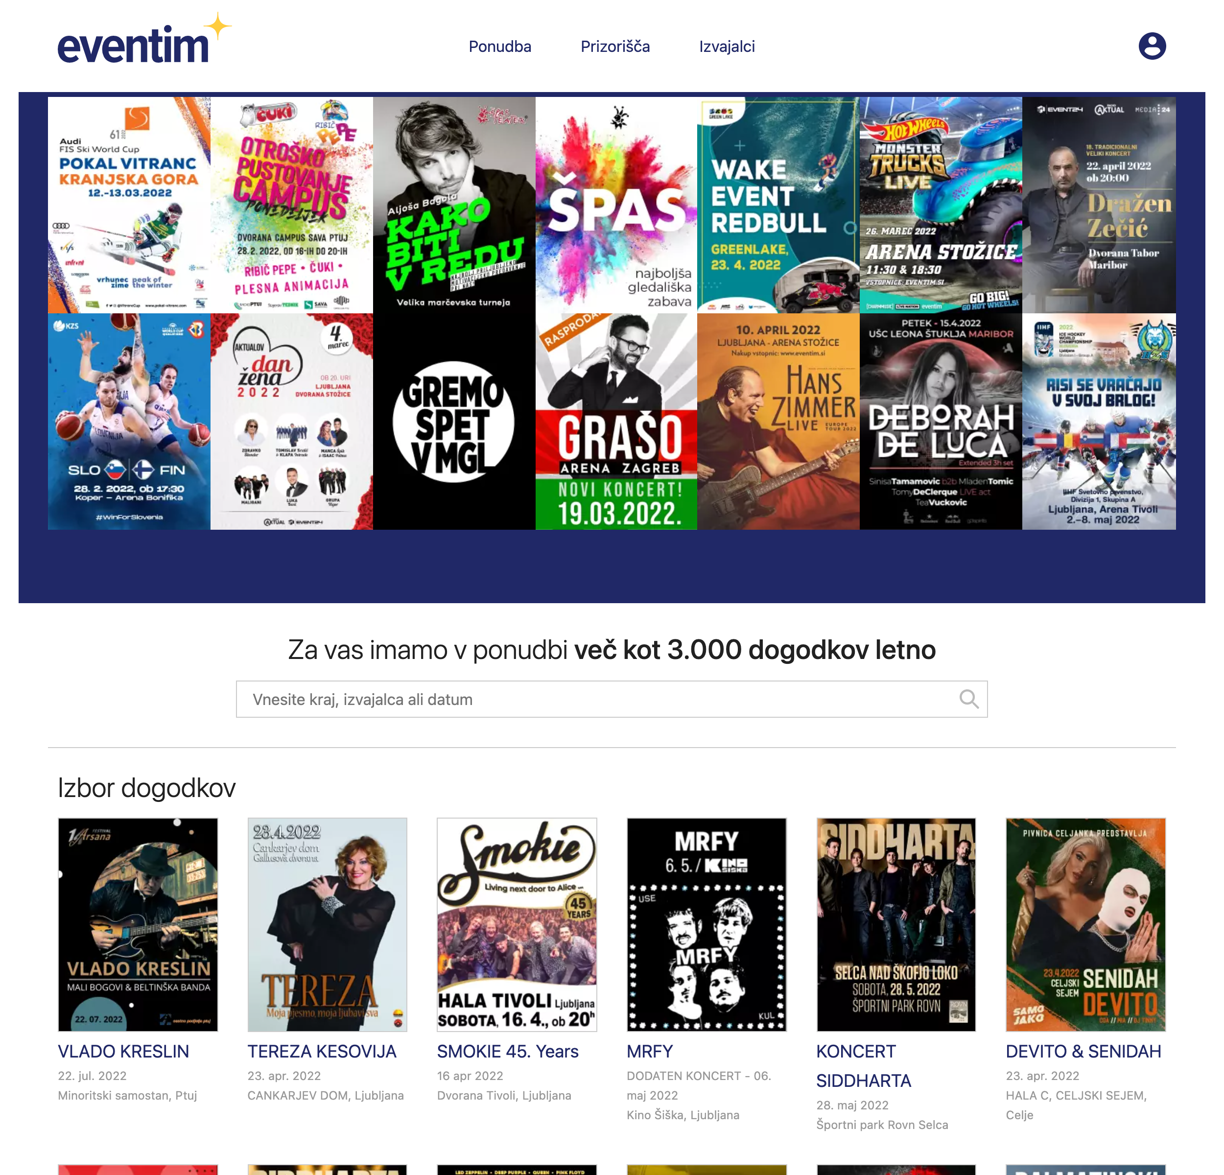This screenshot has height=1175, width=1224.
Task: Select the Smokie Hala Tivoli thumbnail
Action: point(517,924)
